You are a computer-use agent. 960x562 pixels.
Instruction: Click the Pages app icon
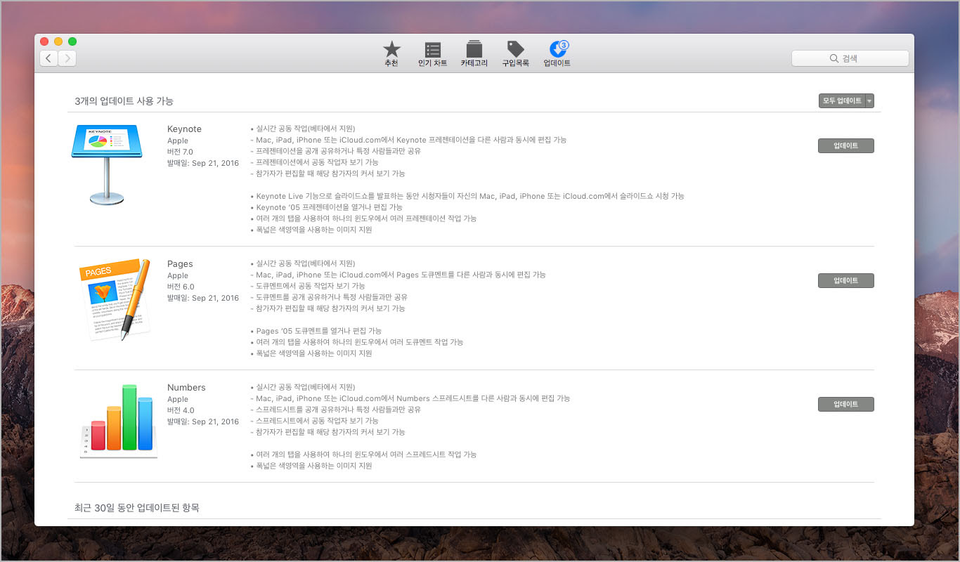[x=115, y=299]
